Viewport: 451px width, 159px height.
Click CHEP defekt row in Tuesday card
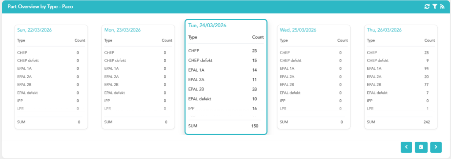225,61
